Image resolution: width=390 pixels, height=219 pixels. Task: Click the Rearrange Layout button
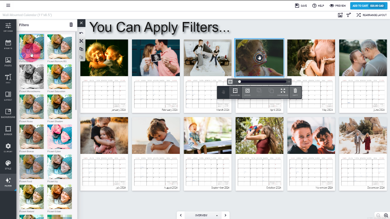pyautogui.click(x=371, y=15)
